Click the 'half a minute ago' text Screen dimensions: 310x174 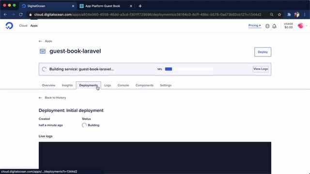pos(50,125)
